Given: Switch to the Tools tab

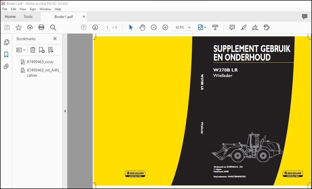Looking at the screenshot, I should click(28, 17).
